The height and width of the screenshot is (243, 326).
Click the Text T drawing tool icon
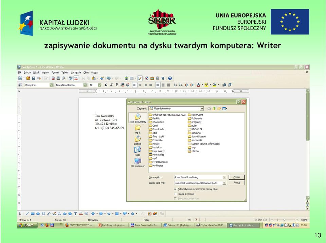[75, 214]
